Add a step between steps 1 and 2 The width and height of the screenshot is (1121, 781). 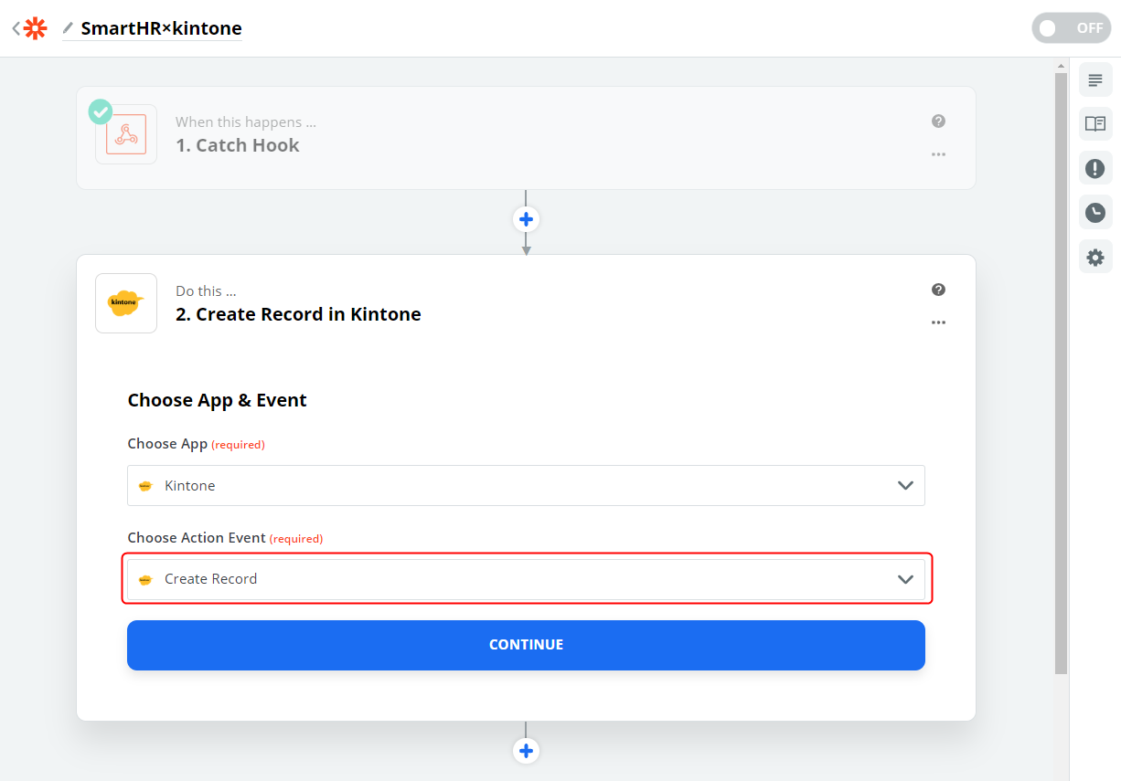click(x=526, y=219)
